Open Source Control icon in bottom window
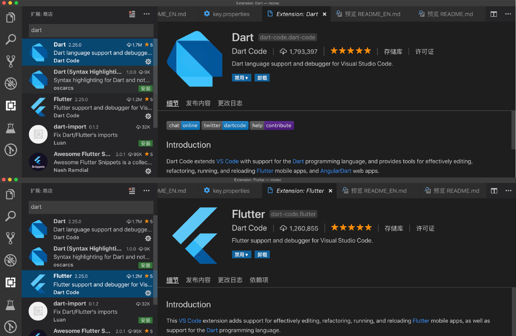Screen dimensions: 516x336 point(11,238)
